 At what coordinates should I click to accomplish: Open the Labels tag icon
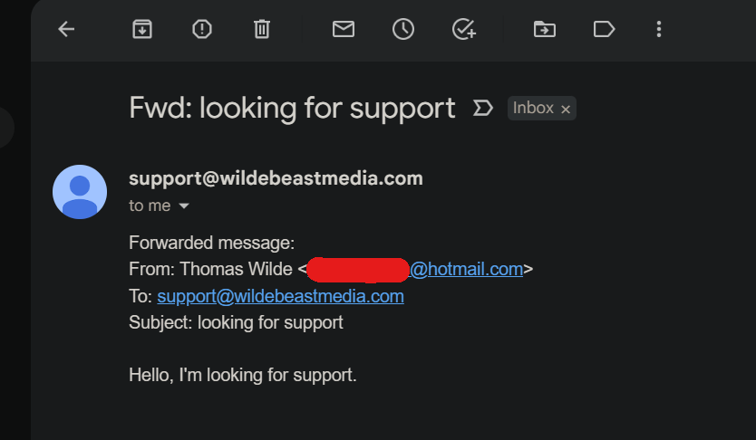(x=604, y=30)
